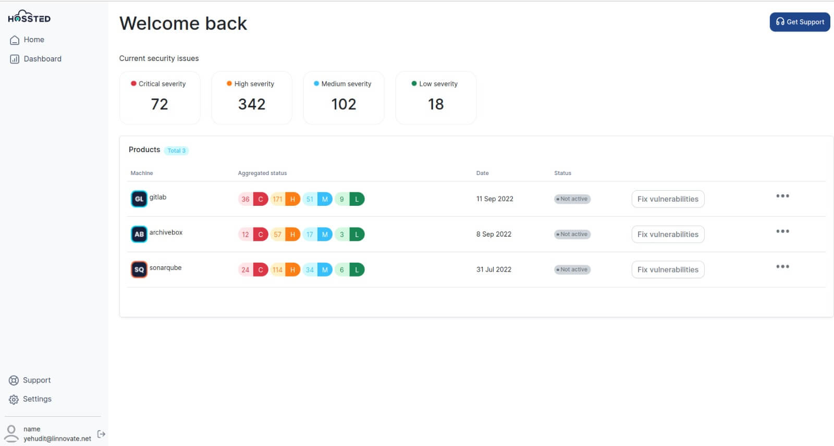Click Fix vulnerabilities for gitlab
The image size is (834, 446).
(x=668, y=199)
